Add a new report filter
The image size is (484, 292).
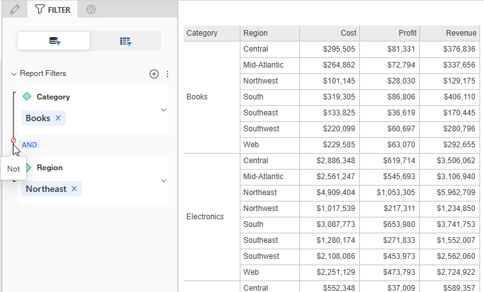pos(153,74)
